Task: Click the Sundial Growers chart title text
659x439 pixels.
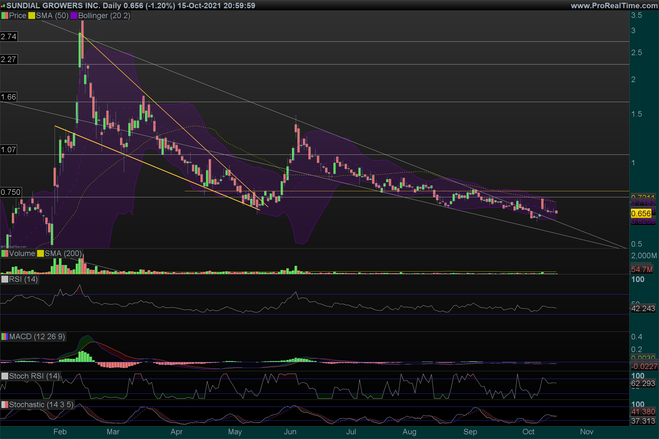Action: tap(53, 5)
